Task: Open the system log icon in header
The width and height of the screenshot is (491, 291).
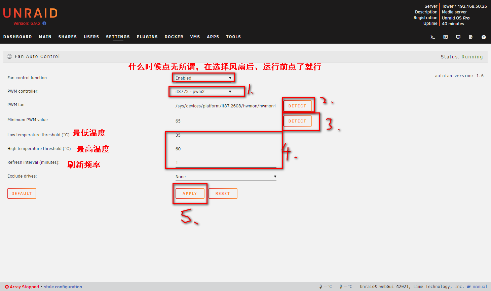Action: coord(471,37)
